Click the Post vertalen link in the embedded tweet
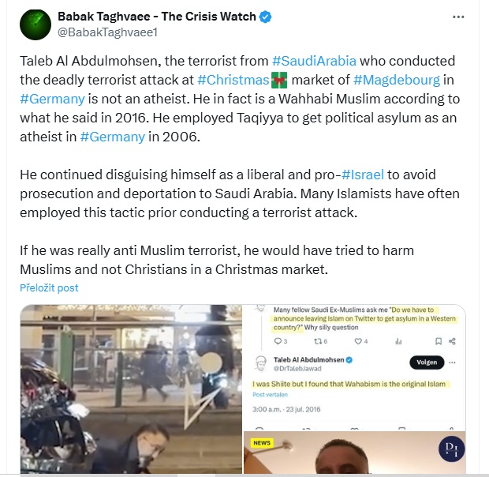Screen dimensions: 489x477 point(270,395)
